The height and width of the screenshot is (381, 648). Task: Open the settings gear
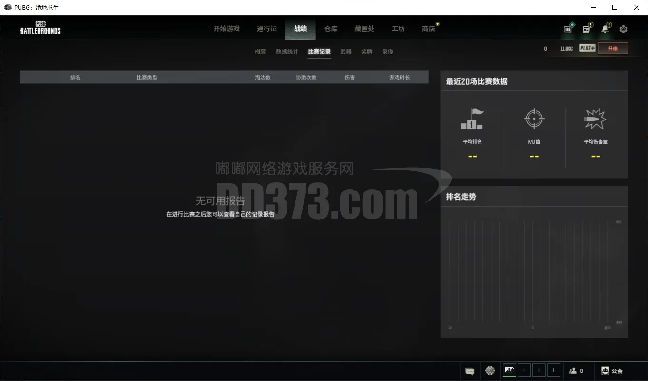coord(623,29)
